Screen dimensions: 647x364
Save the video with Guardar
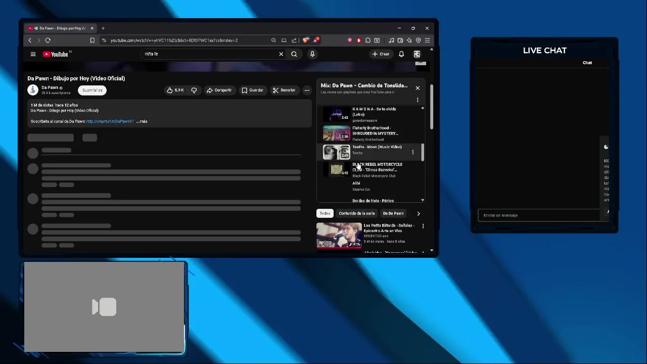coord(252,90)
